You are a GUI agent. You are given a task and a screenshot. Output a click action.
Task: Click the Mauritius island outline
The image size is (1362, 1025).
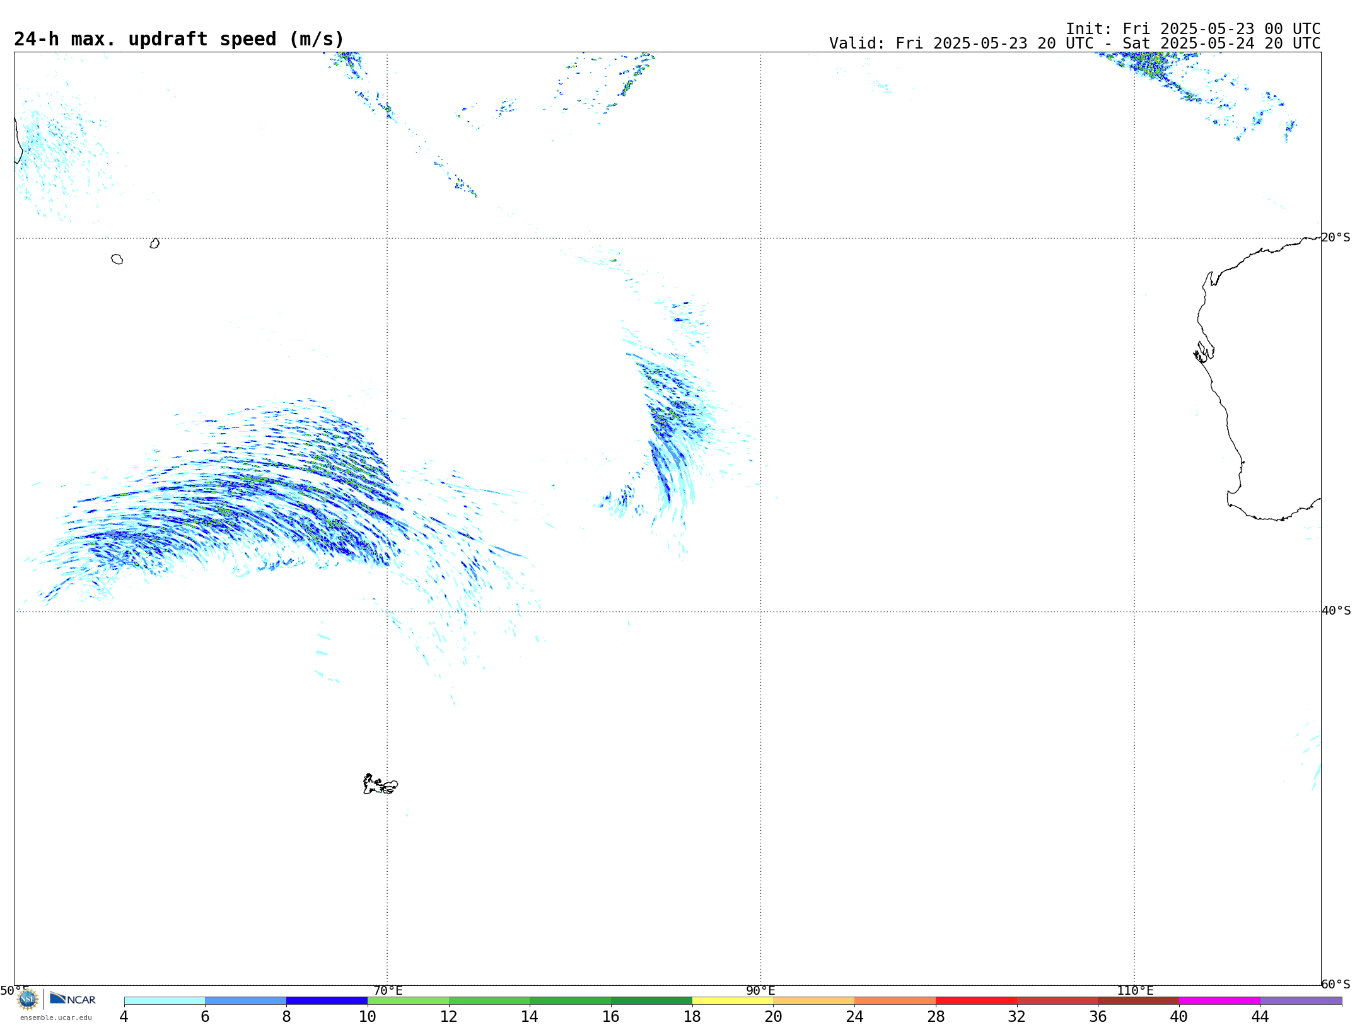(x=154, y=243)
